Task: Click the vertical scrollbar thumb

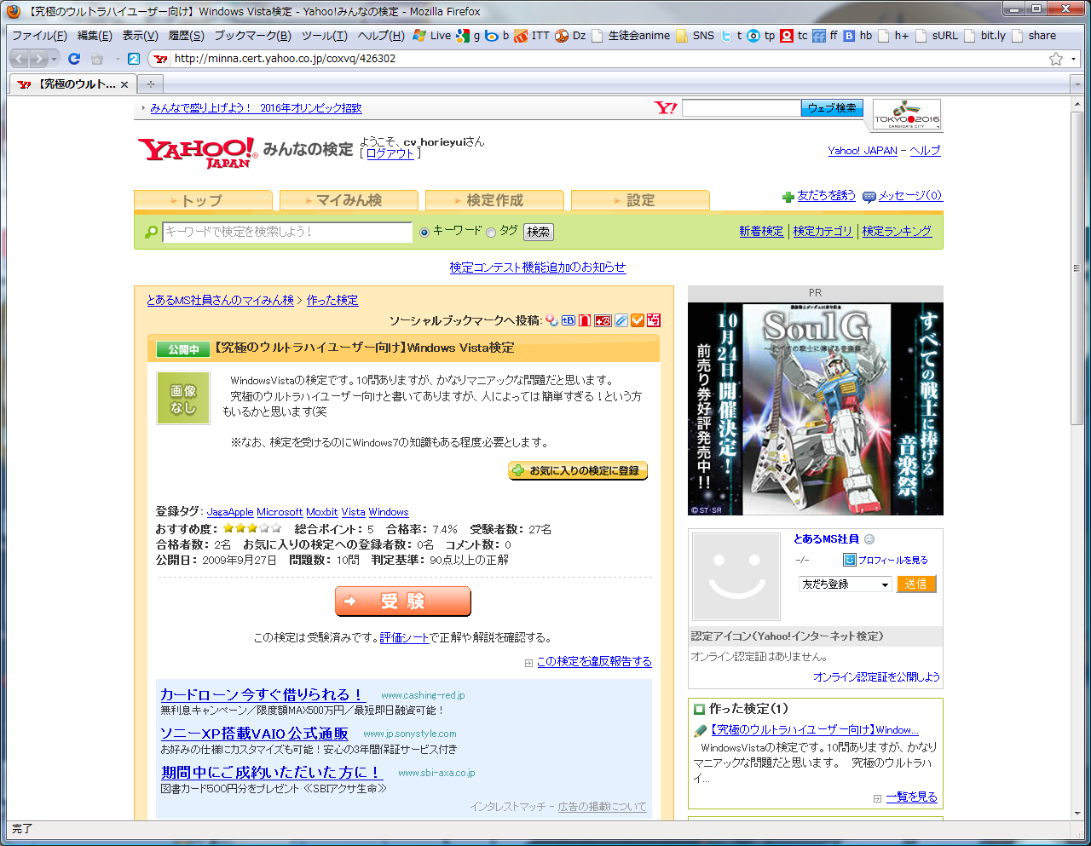Action: pyautogui.click(x=1077, y=268)
